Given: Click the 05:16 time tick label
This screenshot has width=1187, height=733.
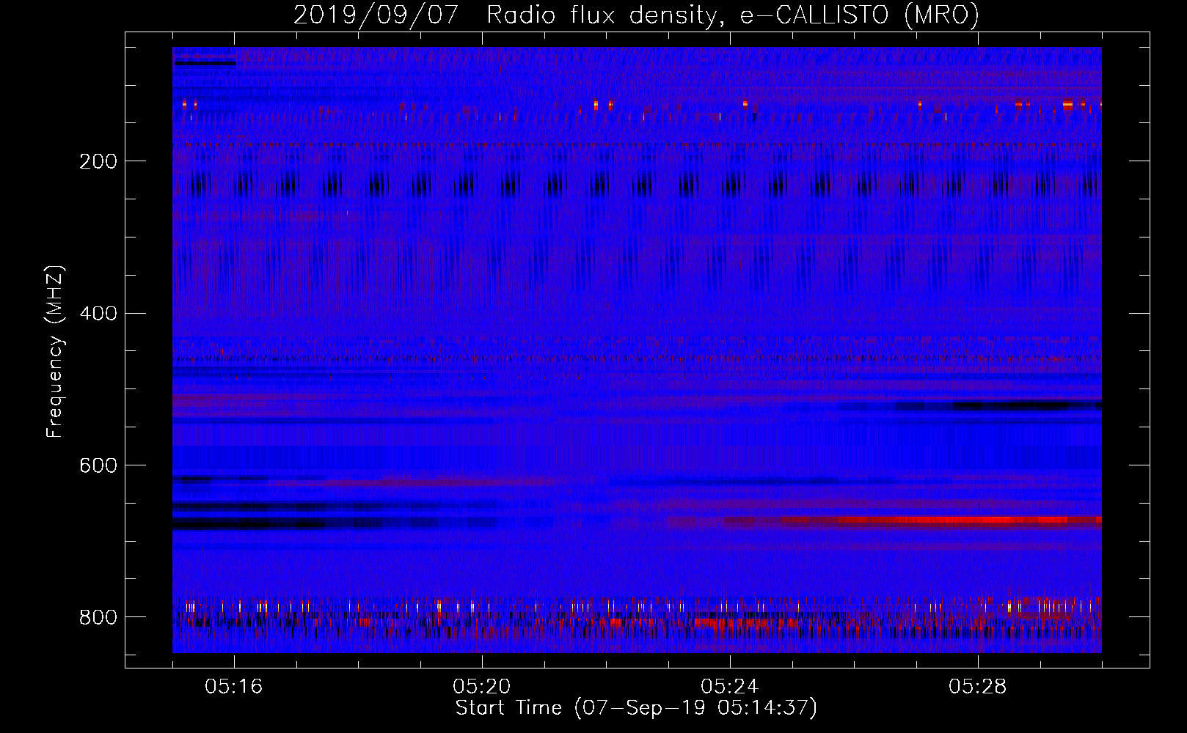Looking at the screenshot, I should (x=234, y=687).
